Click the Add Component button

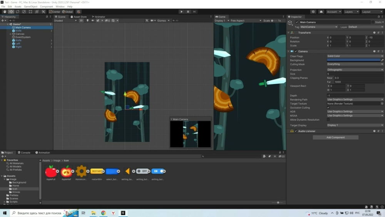point(335,137)
